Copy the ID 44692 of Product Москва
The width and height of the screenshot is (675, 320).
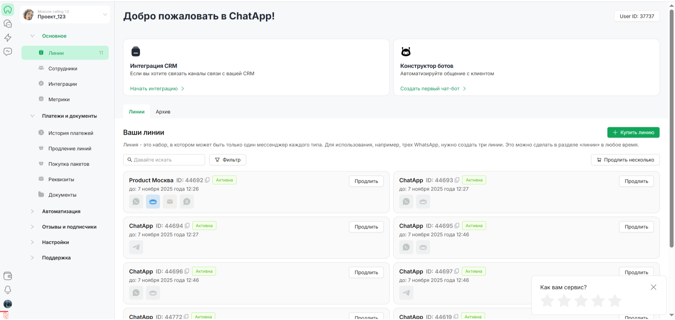click(x=207, y=180)
